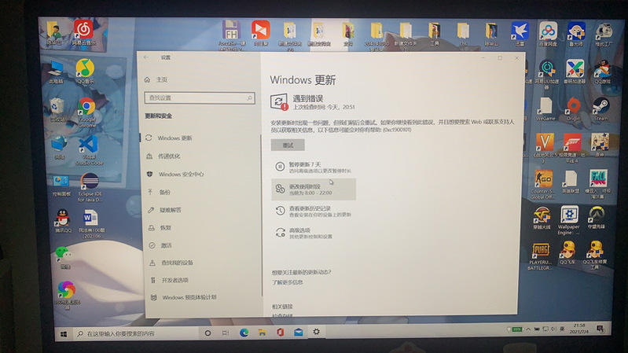
Task: Open Windows 预览体验计划 Insider page
Action: click(189, 297)
